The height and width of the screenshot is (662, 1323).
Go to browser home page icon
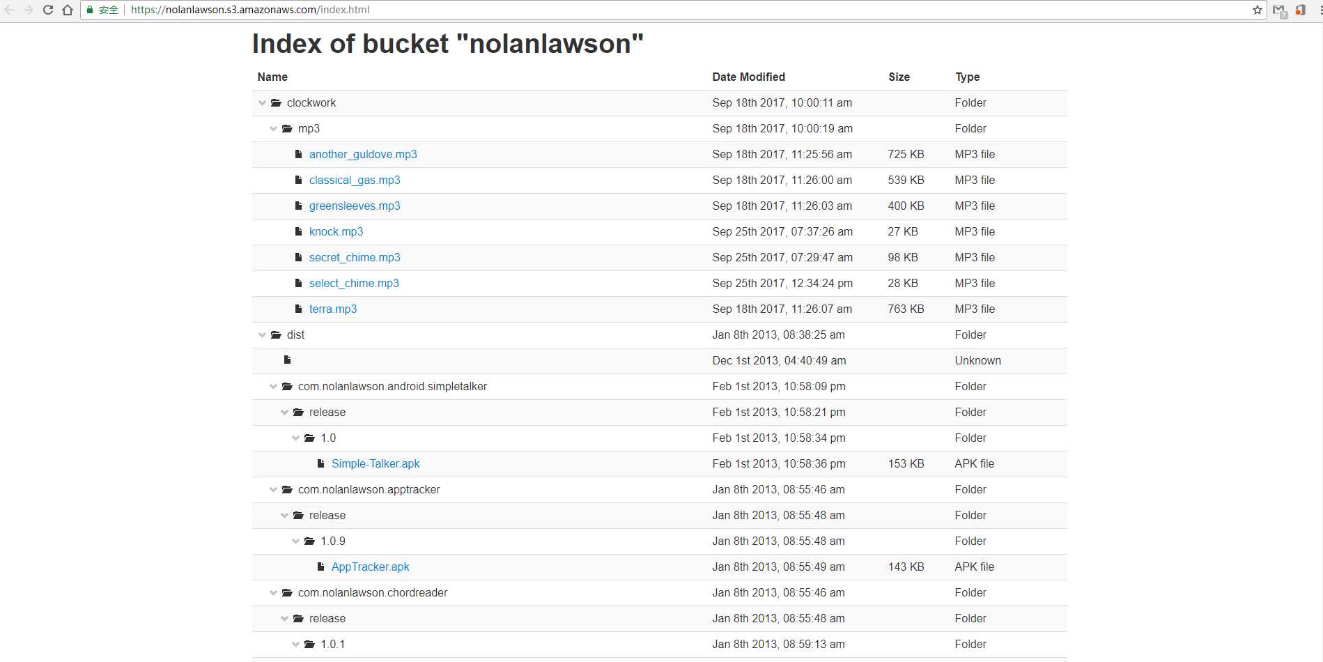point(68,10)
